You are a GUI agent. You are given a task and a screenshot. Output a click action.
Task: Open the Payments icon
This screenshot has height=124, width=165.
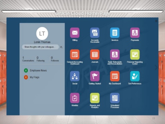[135, 33]
